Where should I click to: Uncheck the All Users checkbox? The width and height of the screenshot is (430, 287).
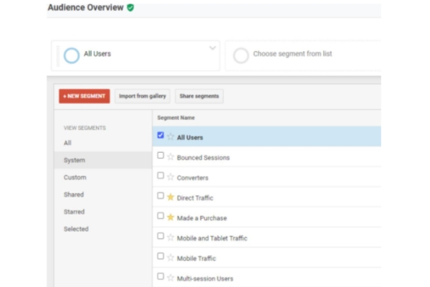(161, 136)
